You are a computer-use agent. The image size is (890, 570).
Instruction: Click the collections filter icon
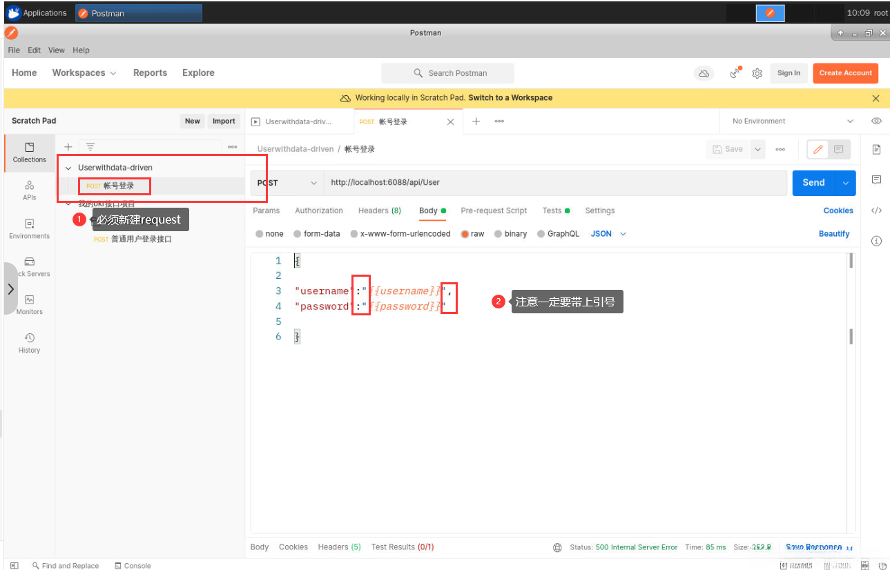coord(90,147)
